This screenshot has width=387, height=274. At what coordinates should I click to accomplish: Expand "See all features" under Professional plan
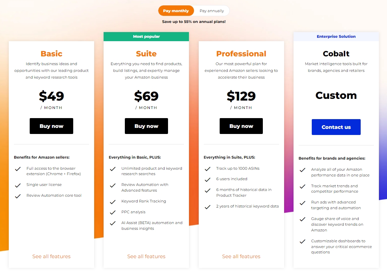241,256
